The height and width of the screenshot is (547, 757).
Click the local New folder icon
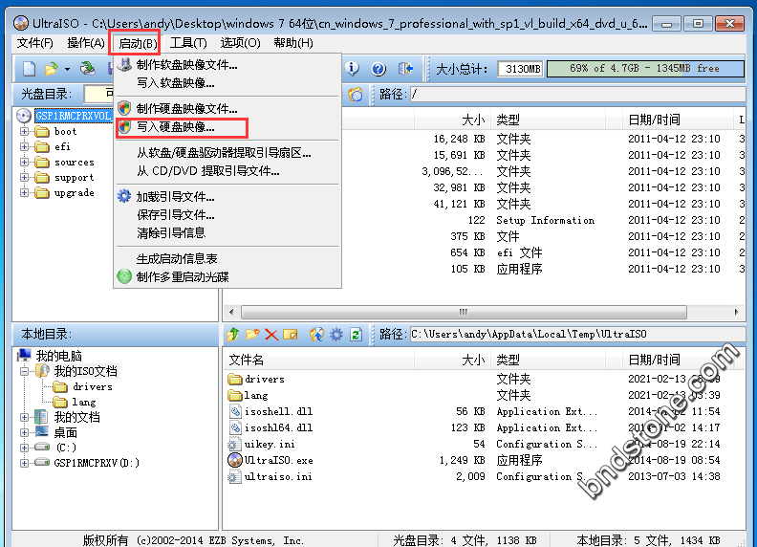tap(252, 334)
